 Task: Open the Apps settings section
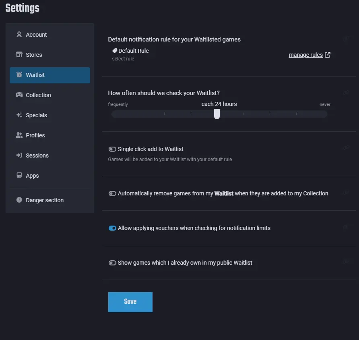50,176
